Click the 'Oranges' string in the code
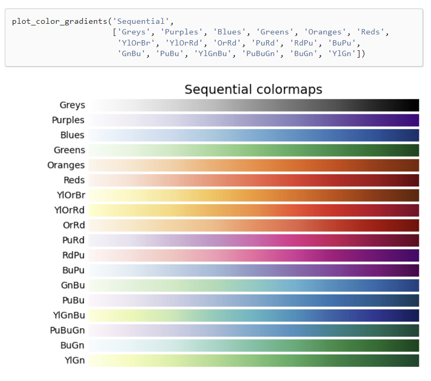This screenshot has width=431, height=381. (x=325, y=32)
